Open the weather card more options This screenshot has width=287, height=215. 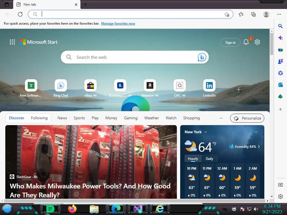(x=256, y=132)
